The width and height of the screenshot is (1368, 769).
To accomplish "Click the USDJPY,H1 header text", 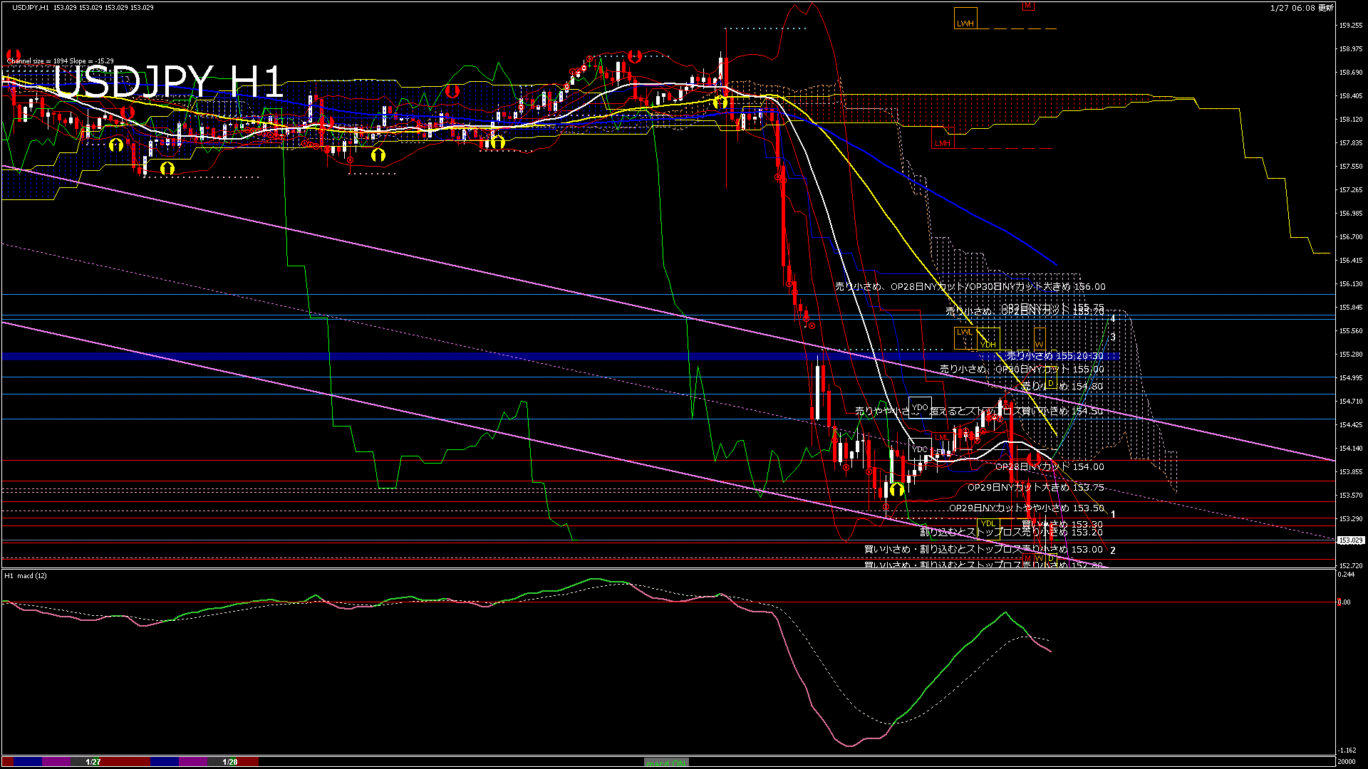I will (x=31, y=7).
